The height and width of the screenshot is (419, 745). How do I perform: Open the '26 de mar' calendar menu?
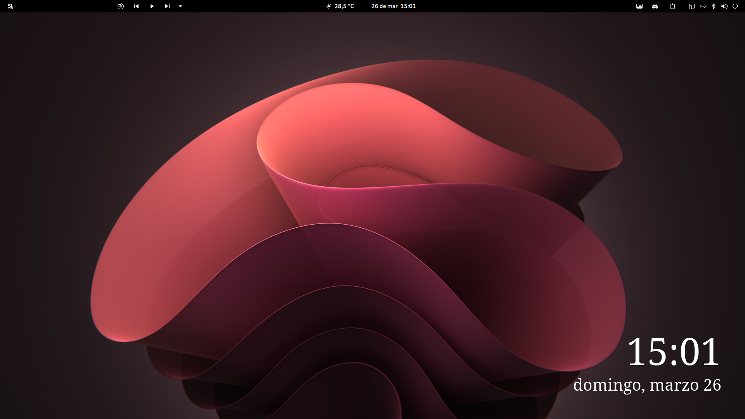coord(384,6)
